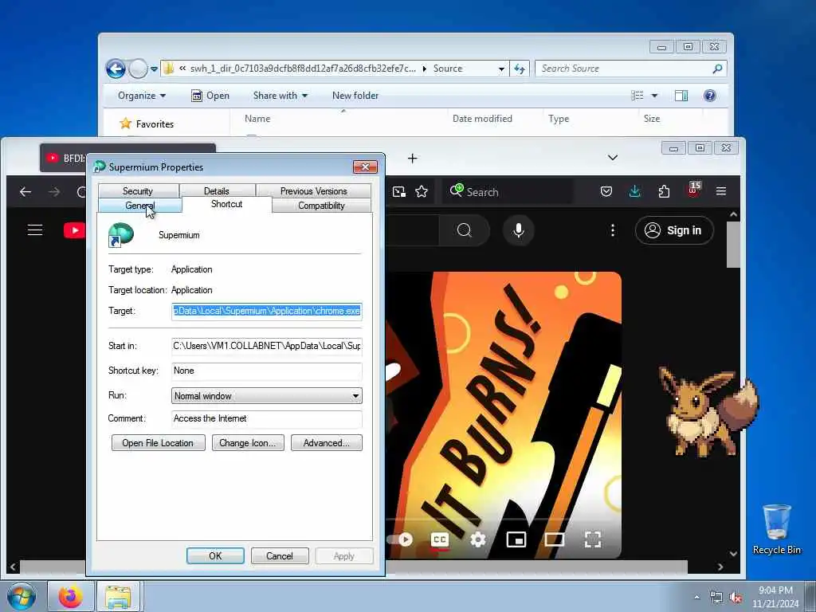
Task: Click the YouTube logo
Action: point(74,230)
